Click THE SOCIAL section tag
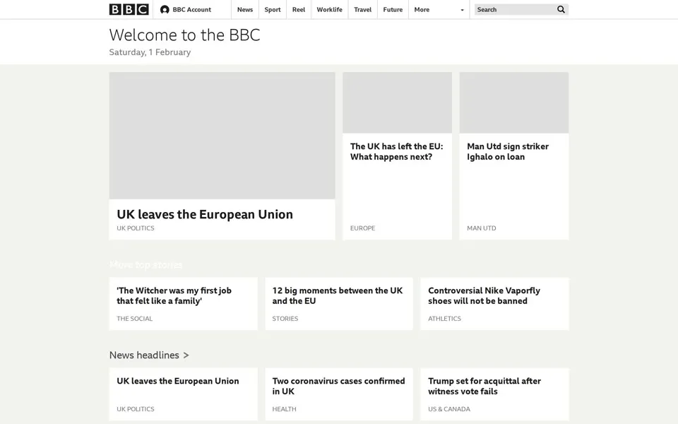Viewport: 678px width, 424px height. [134, 319]
